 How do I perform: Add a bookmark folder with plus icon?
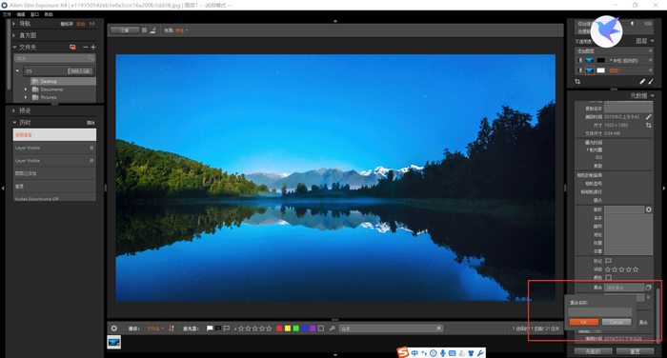click(x=93, y=47)
